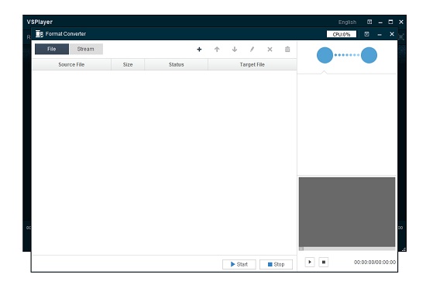Image resolution: width=426 pixels, height=285 pixels.
Task: Stop the preview playback
Action: (324, 263)
